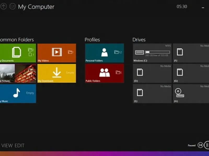
Task: Select the (F:) drive tile
Action: click(191, 53)
